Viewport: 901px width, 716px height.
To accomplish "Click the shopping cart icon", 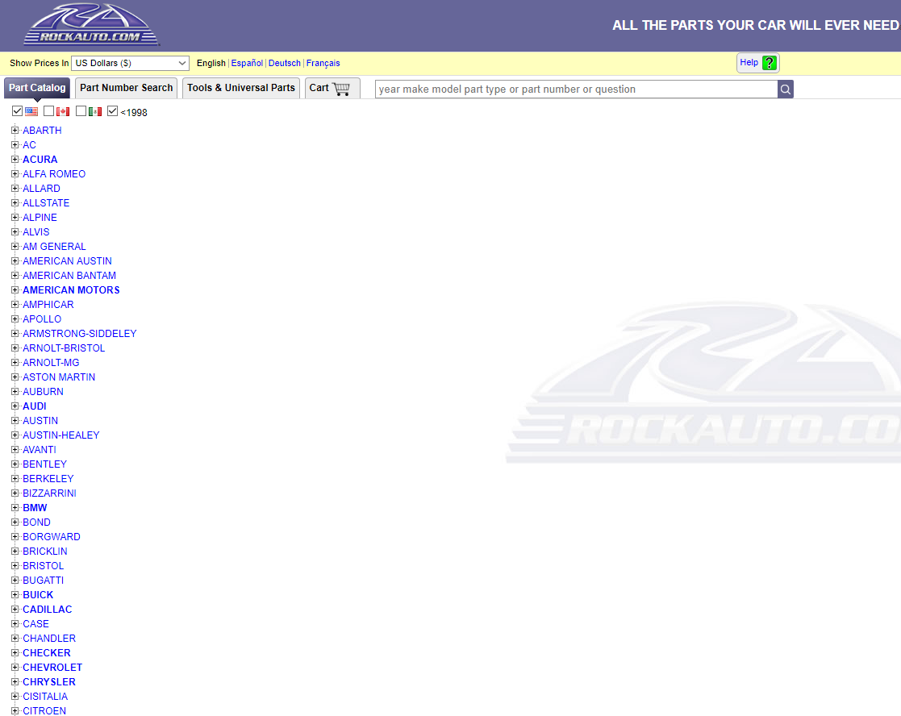I will [x=341, y=89].
